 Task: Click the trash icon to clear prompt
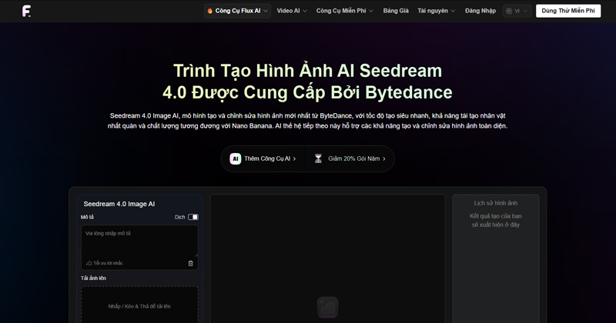point(190,263)
